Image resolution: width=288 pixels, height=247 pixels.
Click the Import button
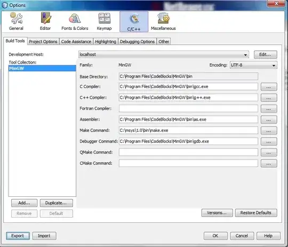44,236
